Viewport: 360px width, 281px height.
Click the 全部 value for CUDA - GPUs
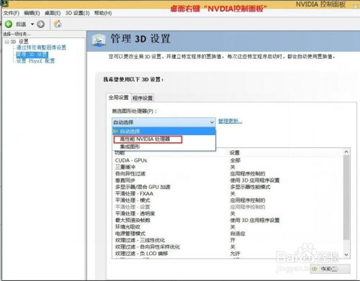235,160
